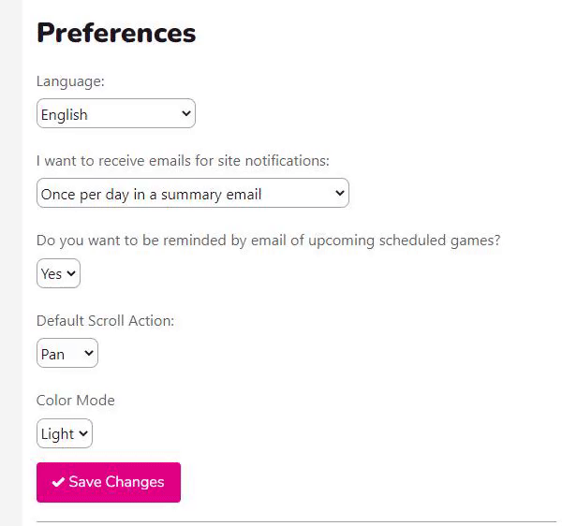Click the upcoming scheduled games reminder question
This screenshot has width=562, height=526.
(x=268, y=241)
